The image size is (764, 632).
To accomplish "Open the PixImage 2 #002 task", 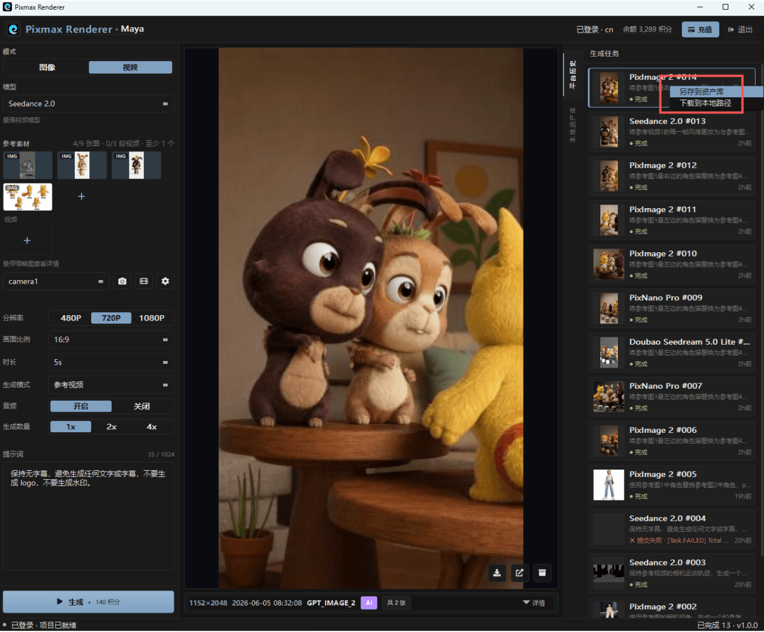I will 672,608.
